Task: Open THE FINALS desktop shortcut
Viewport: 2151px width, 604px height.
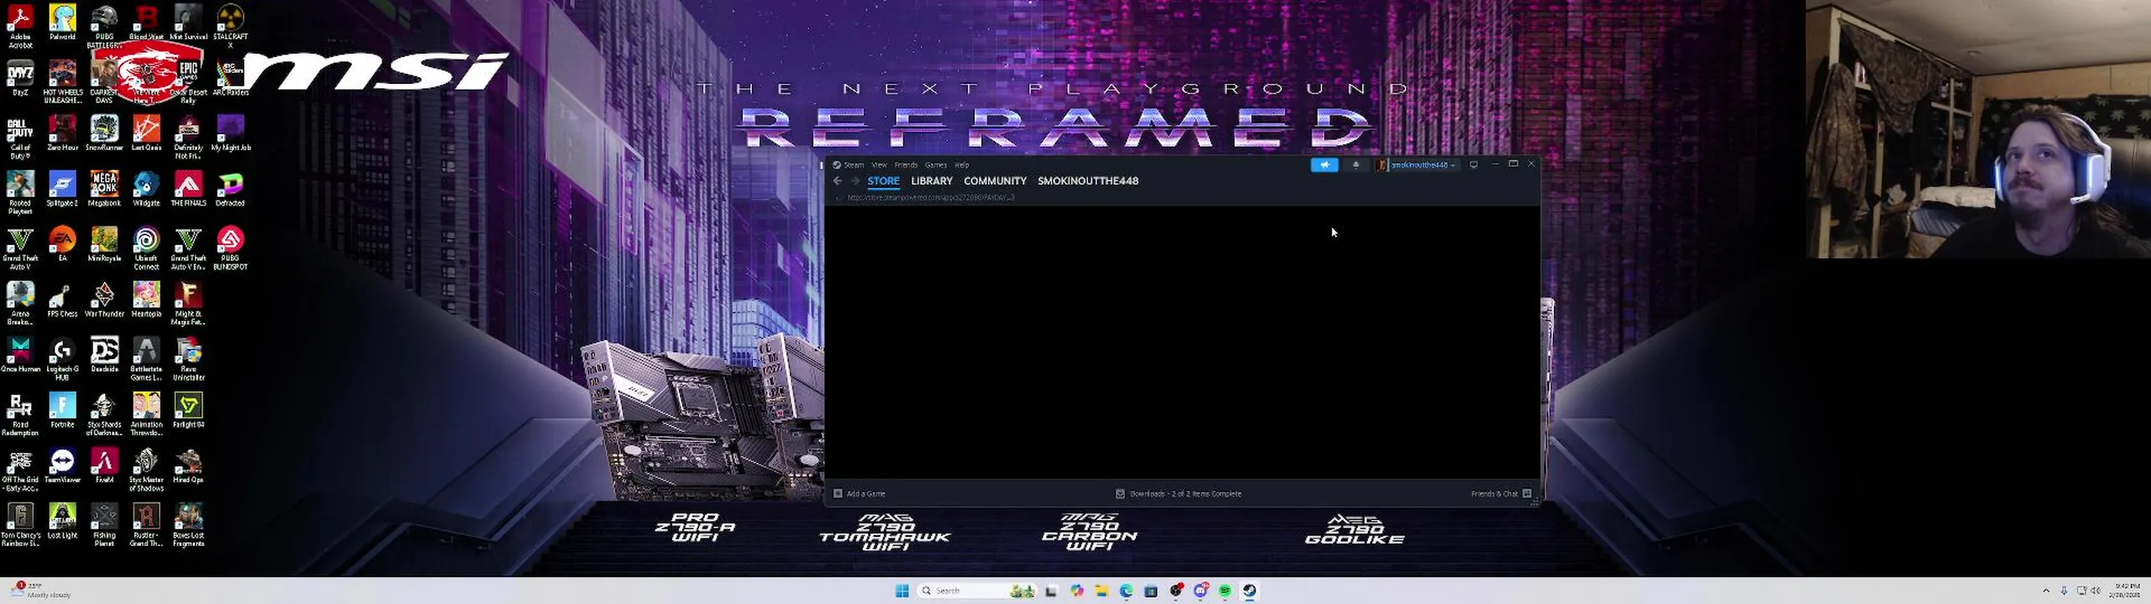Action: point(188,189)
